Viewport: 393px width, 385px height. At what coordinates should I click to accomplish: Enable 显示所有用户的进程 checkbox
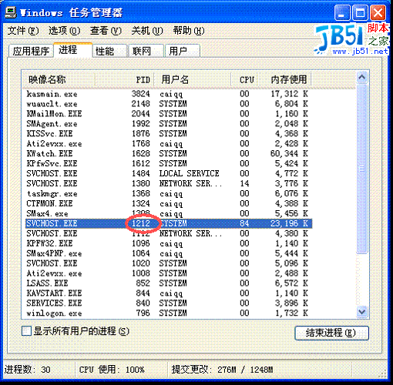point(26,331)
